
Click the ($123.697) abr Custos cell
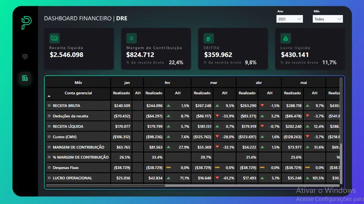(247, 137)
